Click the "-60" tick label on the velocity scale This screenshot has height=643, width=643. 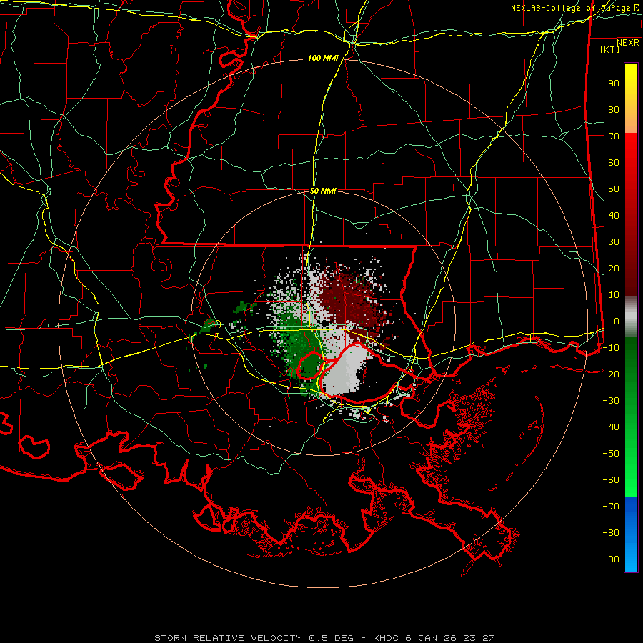tap(611, 480)
